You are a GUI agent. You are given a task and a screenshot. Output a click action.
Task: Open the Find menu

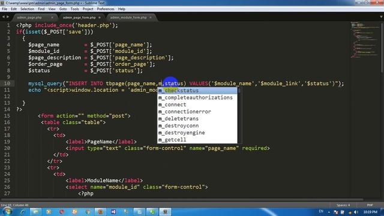[x=41, y=9]
